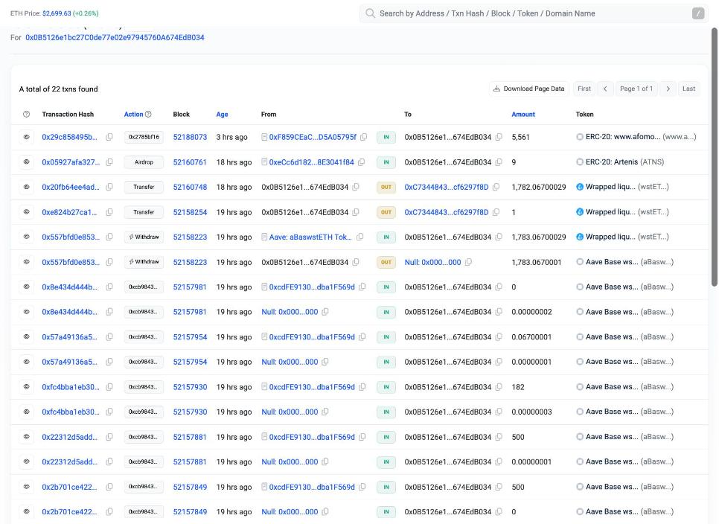
Task: Copy from address 0xeCc6d182...8E3041f84
Action: point(361,162)
